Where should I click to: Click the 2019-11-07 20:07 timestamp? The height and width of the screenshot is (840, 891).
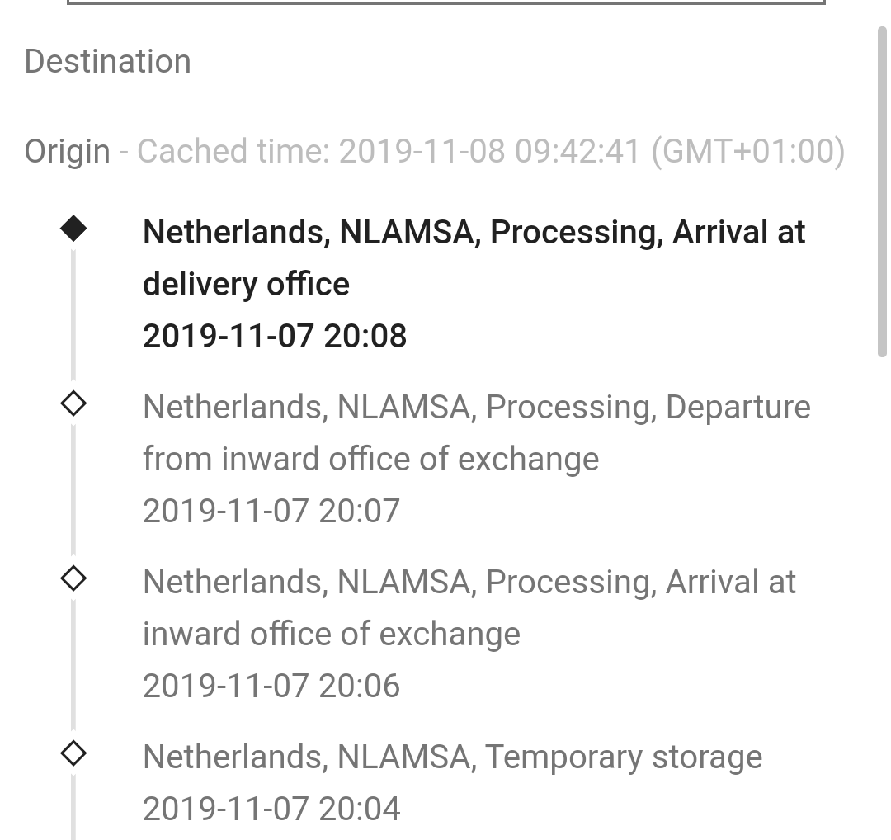pos(271,511)
